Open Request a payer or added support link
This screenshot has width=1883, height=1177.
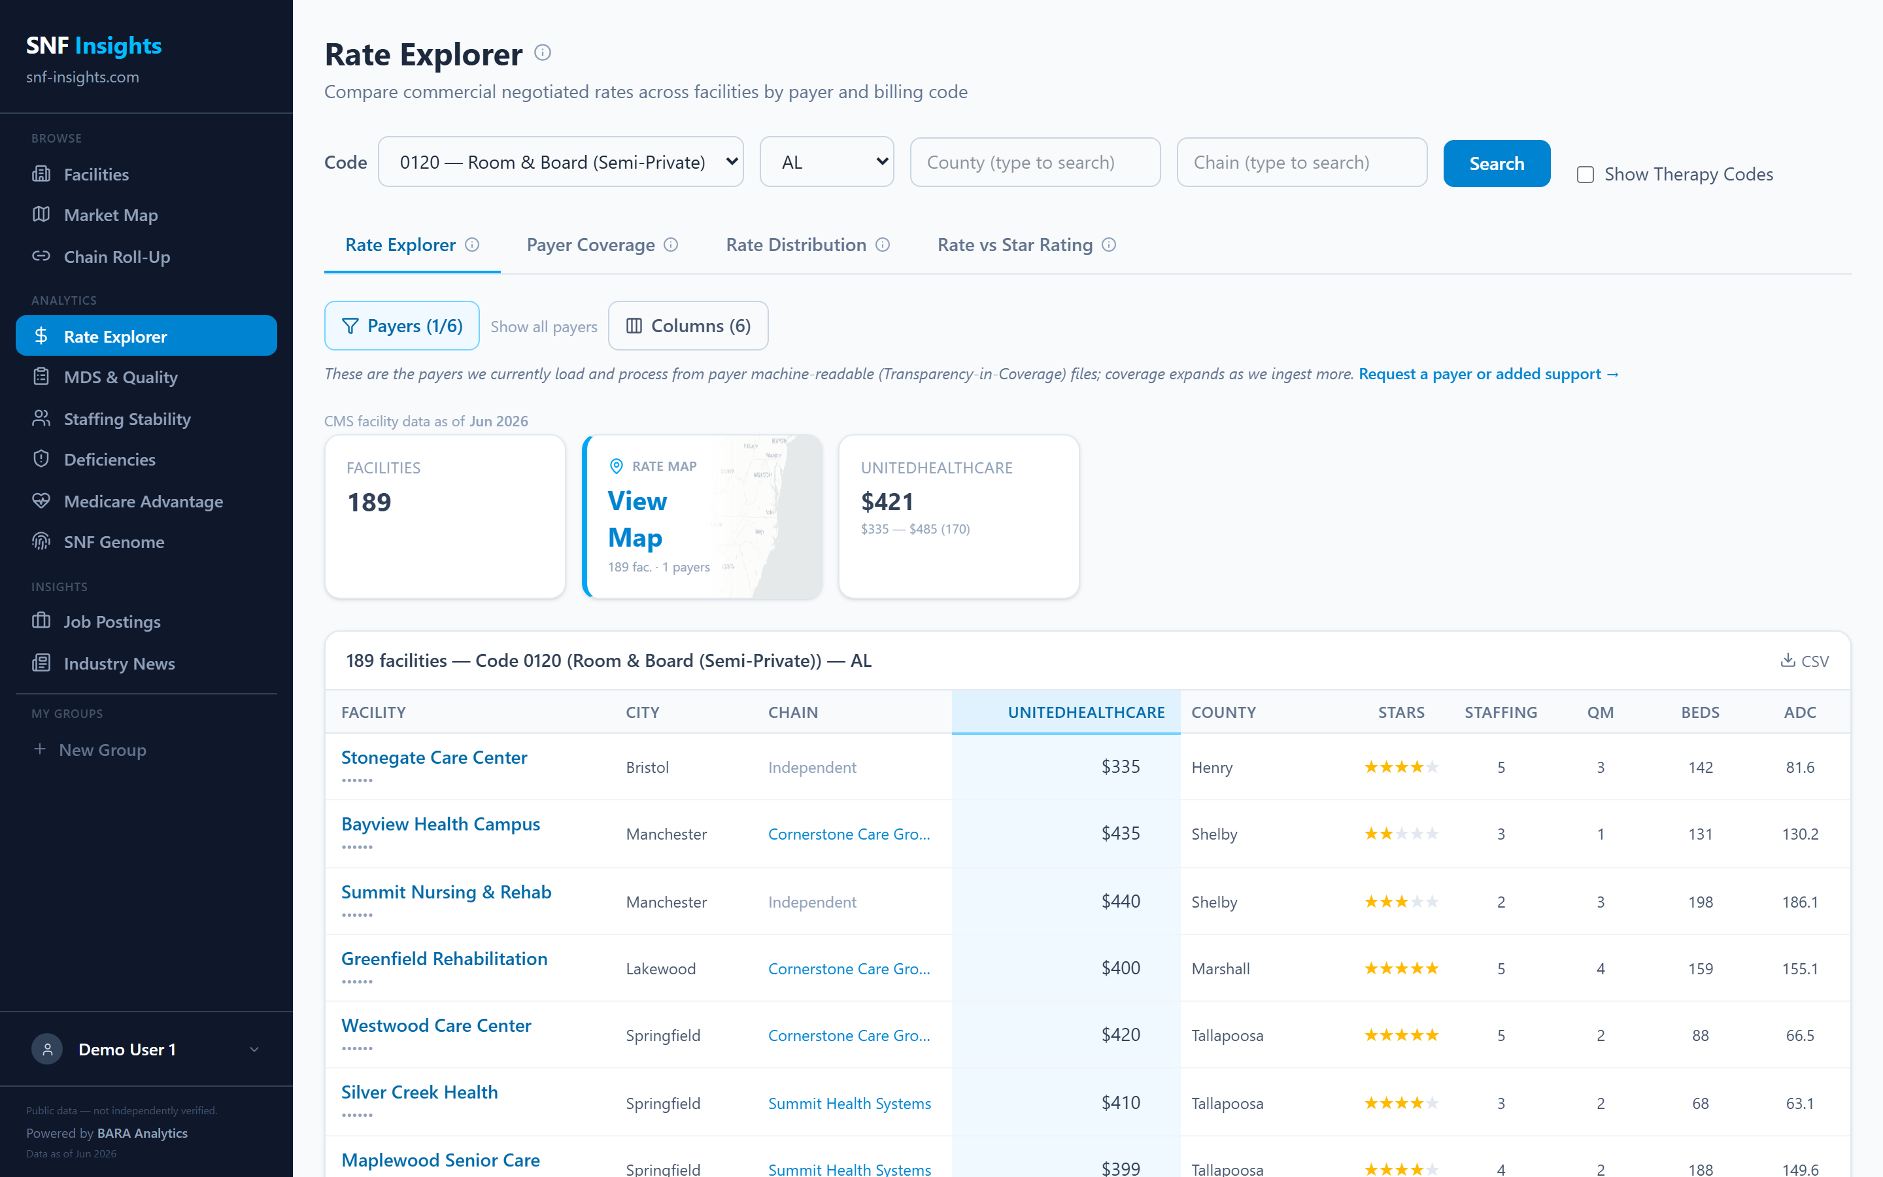[1489, 373]
